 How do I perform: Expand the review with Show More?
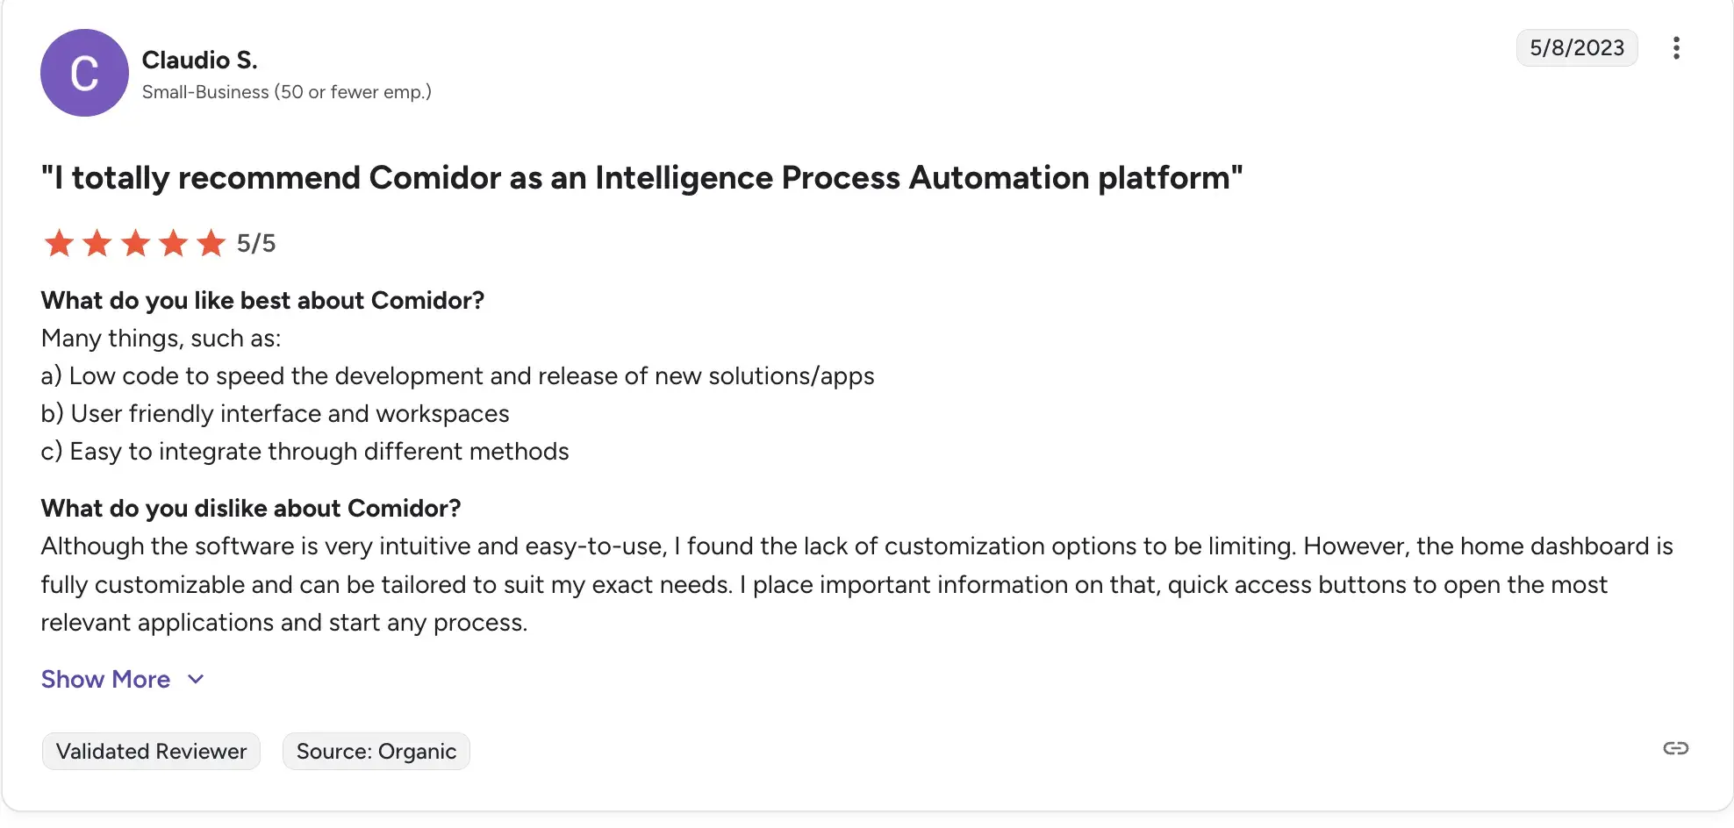105,679
